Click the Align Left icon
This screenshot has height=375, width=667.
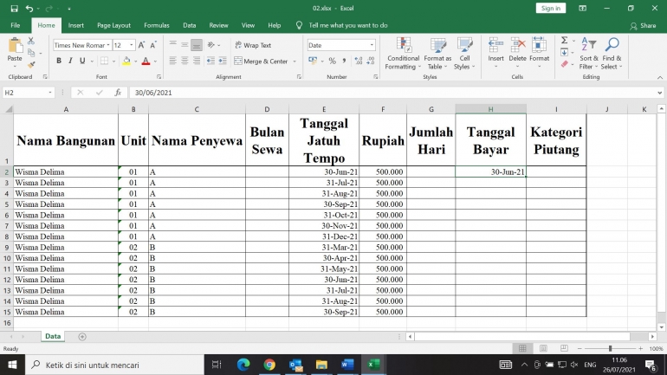[x=172, y=61]
